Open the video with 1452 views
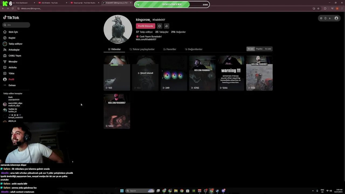This screenshot has width=345, height=194. 117,111
